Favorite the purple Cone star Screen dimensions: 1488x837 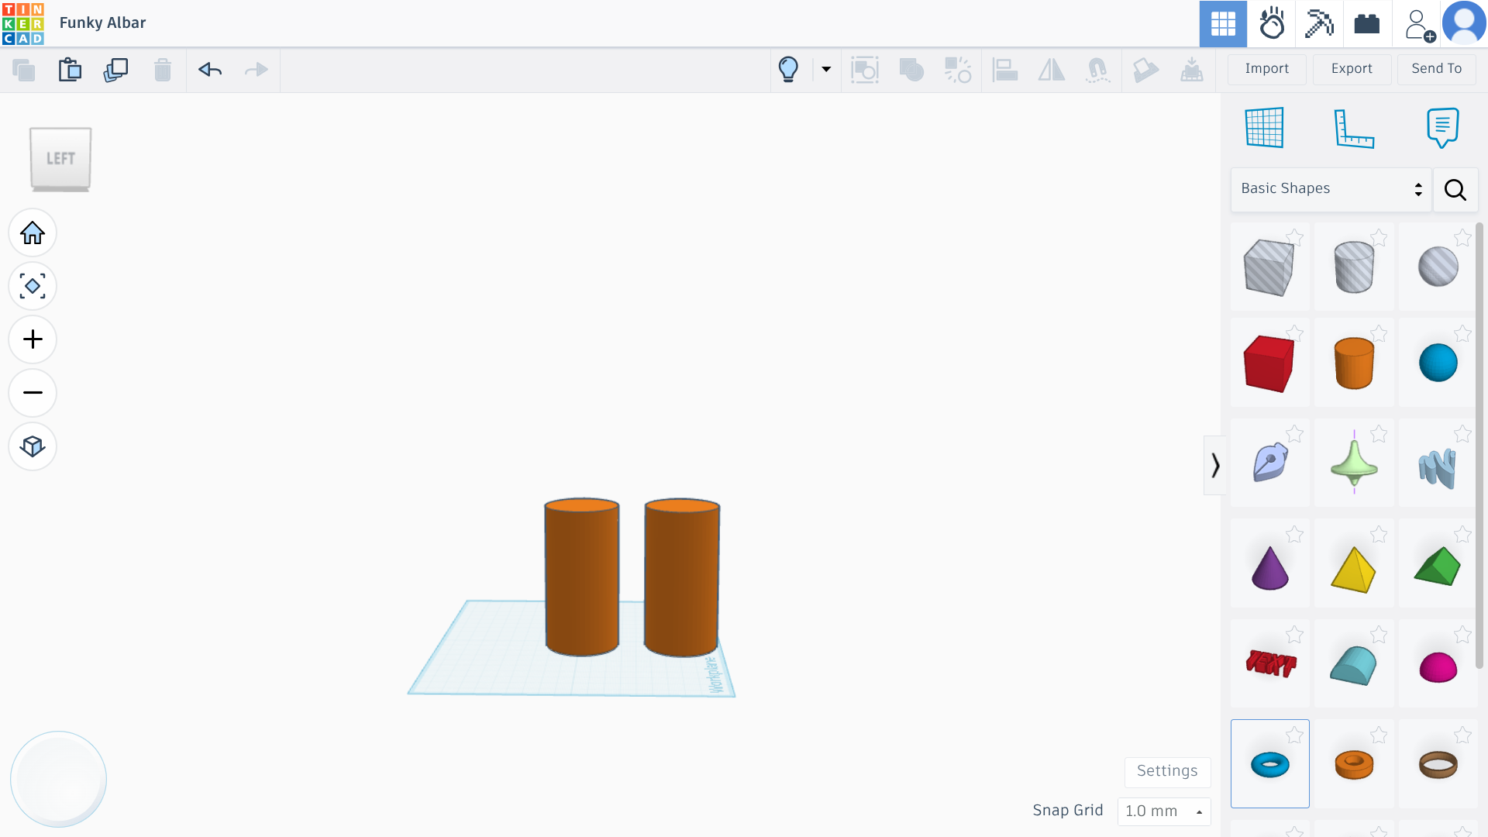(x=1294, y=534)
